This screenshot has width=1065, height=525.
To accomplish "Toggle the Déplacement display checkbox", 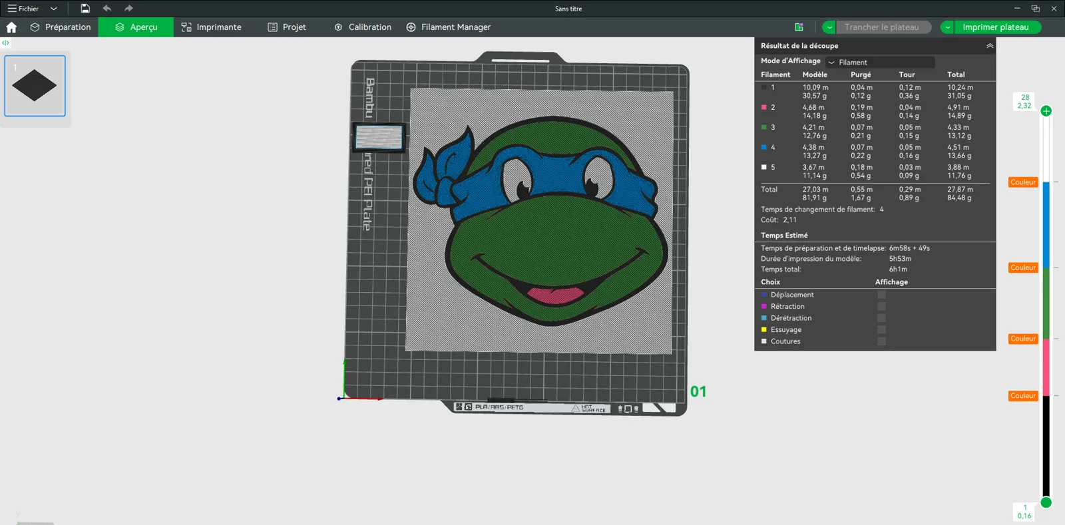I will [881, 295].
